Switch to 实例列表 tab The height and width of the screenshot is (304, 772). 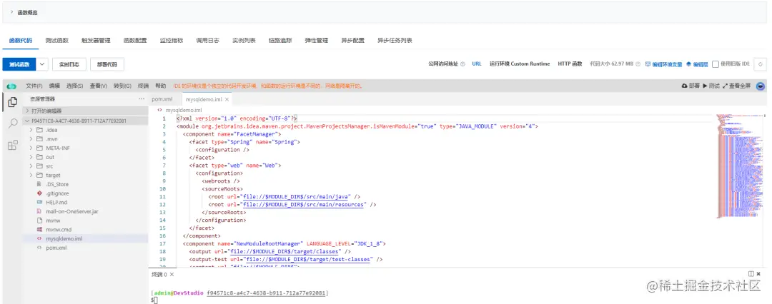pyautogui.click(x=244, y=41)
